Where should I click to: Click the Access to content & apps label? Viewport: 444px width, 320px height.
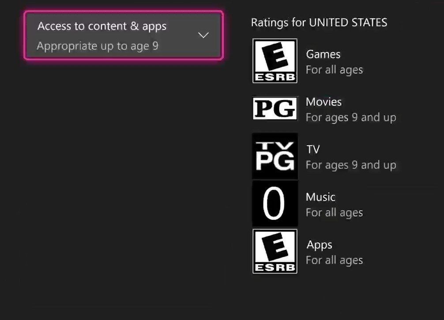(x=102, y=26)
